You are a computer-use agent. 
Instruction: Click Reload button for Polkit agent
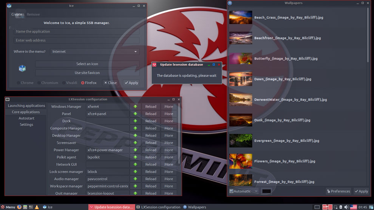[x=151, y=157]
